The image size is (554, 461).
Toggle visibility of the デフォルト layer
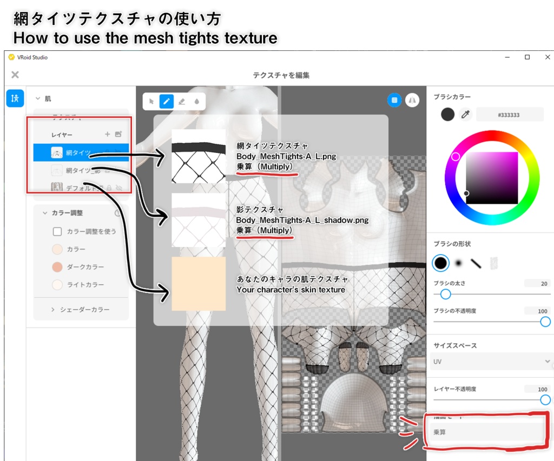pos(118,188)
